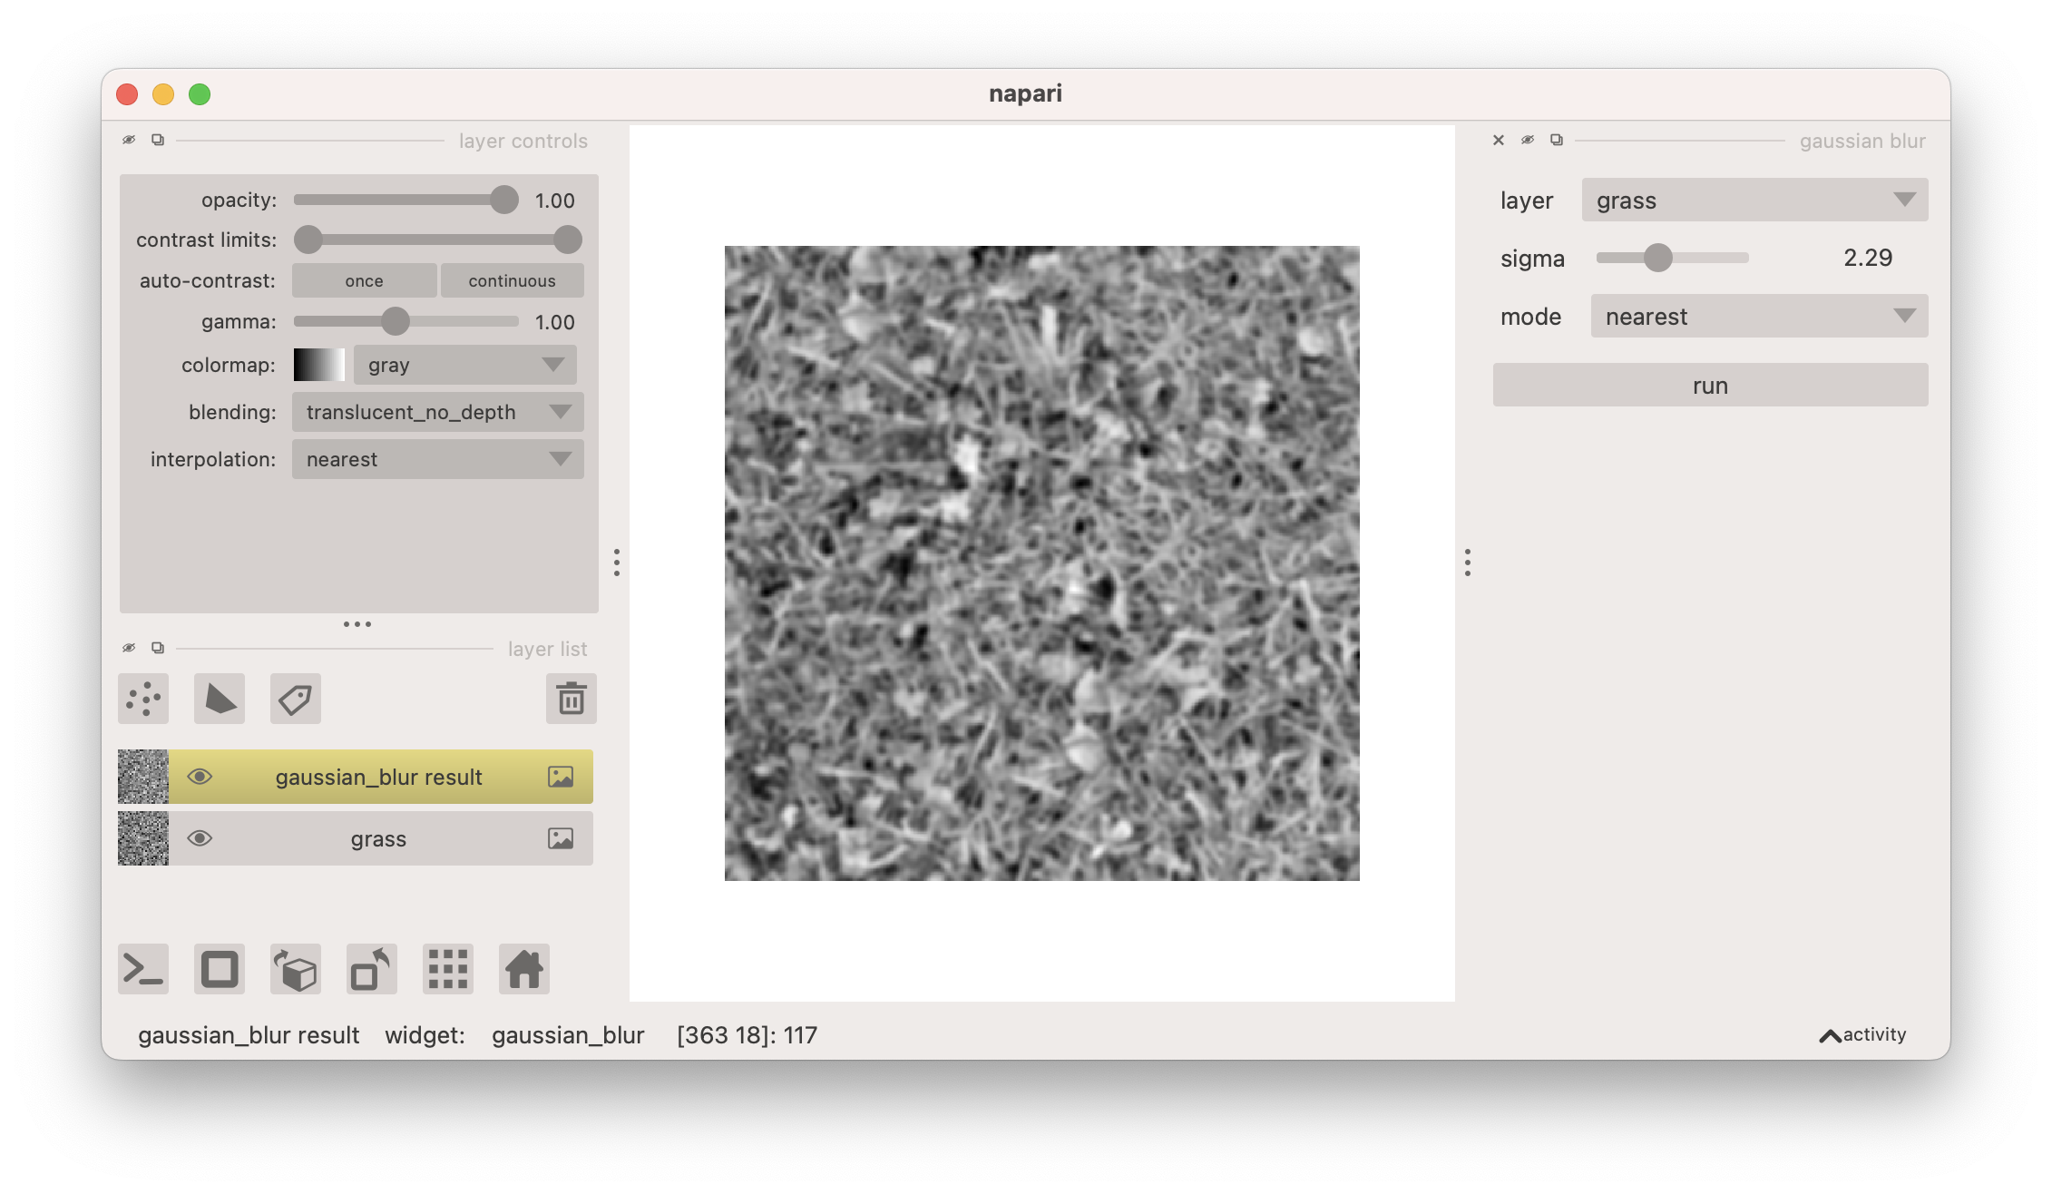The height and width of the screenshot is (1194, 2052).
Task: Delete the selected layer
Action: click(571, 699)
